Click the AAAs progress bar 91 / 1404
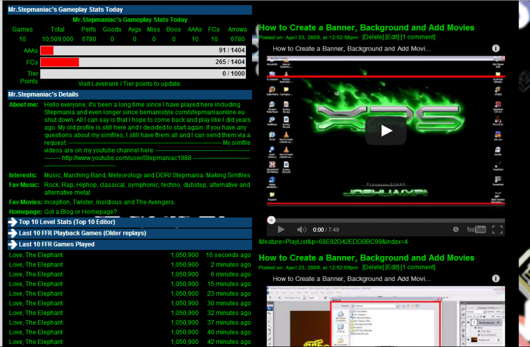This screenshot has width=530, height=347. [143, 51]
